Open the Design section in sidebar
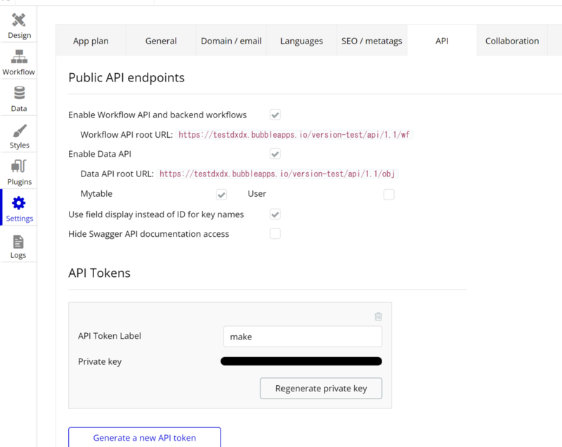 19,26
